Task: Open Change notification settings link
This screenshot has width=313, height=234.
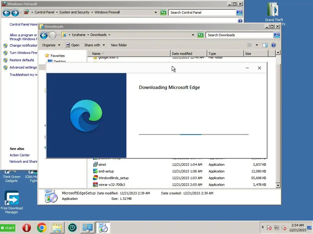Action: 23,45
